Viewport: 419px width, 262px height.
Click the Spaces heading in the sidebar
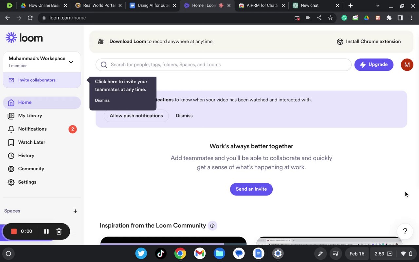[12, 211]
